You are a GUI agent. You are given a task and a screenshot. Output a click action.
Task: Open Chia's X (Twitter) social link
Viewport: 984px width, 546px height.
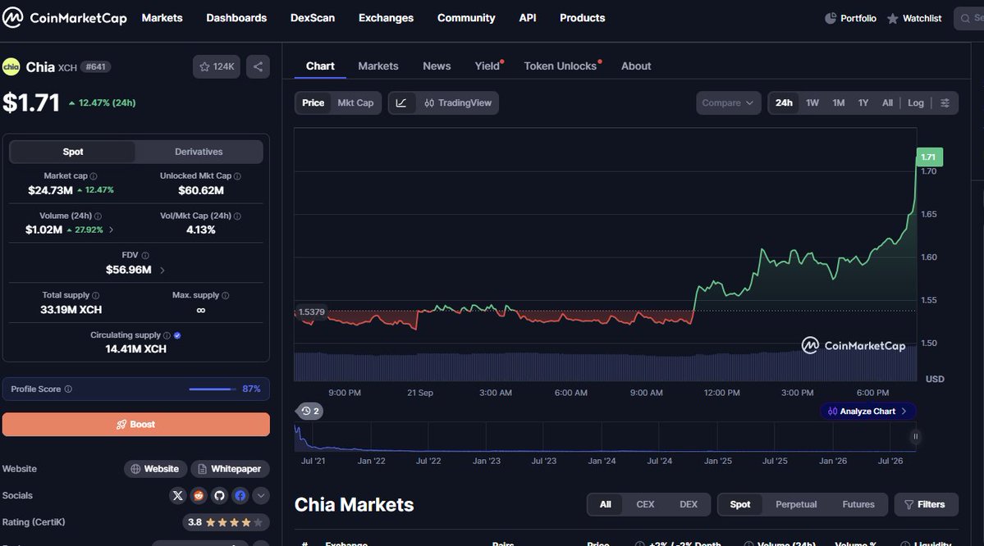point(177,496)
